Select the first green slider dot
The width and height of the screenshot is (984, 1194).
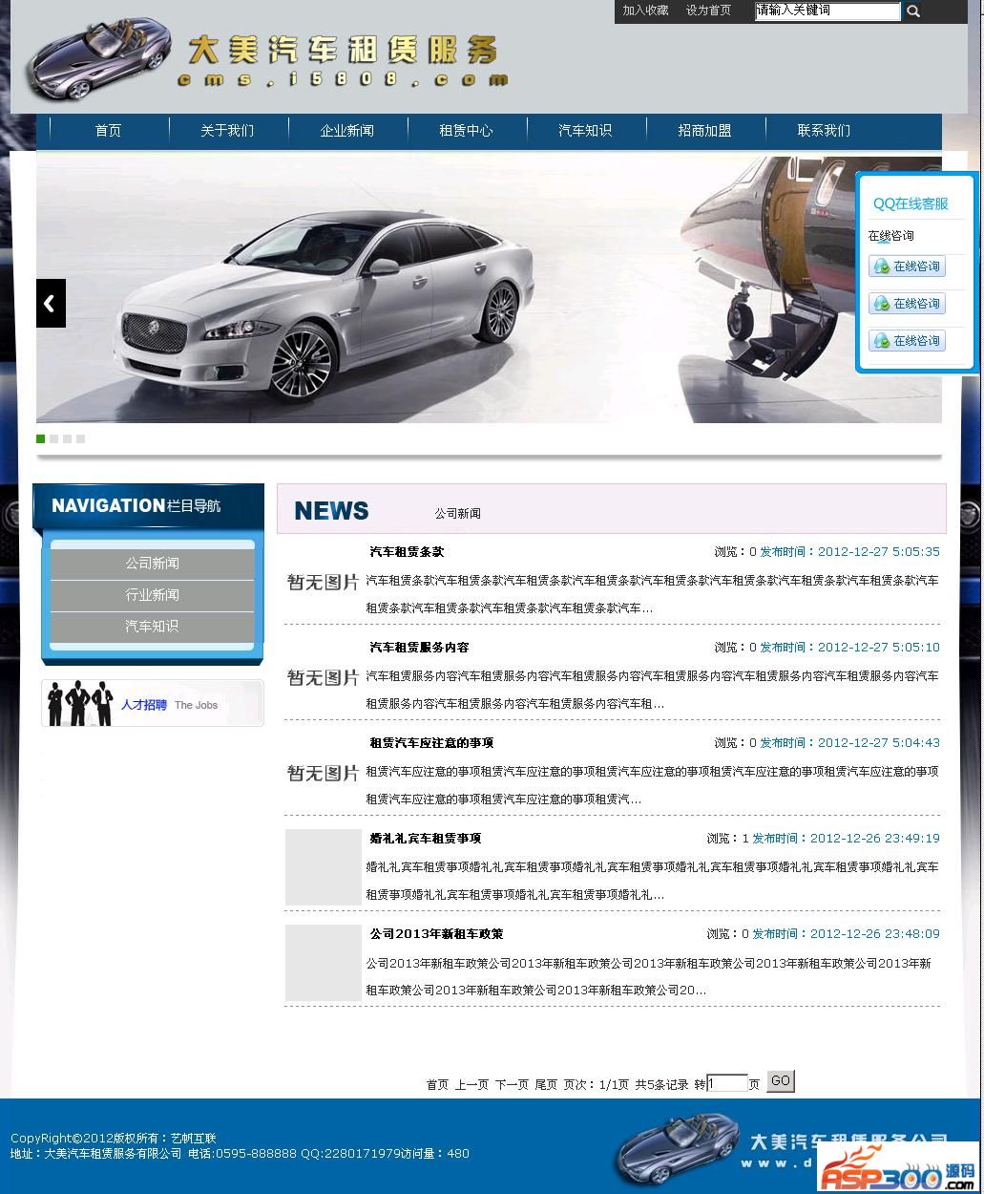point(41,438)
